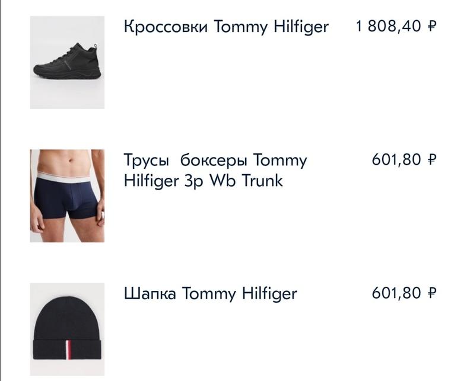
Task: Click the word Трусы in second item
Action: coord(145,161)
